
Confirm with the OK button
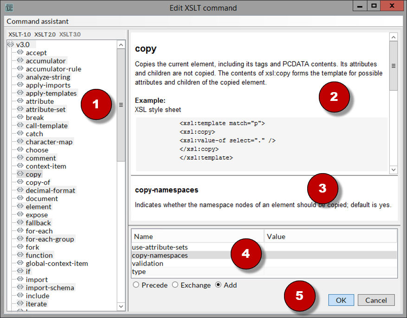[x=341, y=300]
